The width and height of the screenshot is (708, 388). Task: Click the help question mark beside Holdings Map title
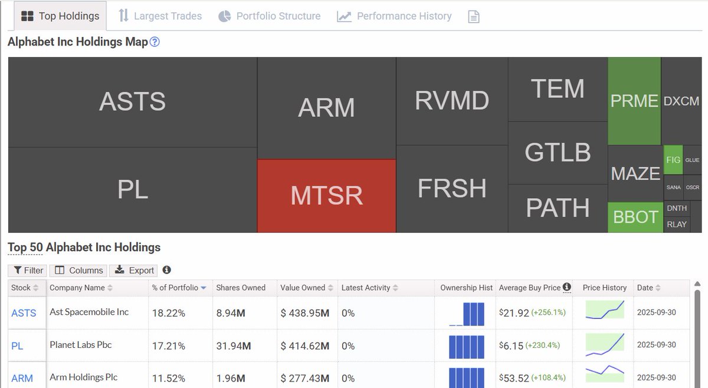155,41
